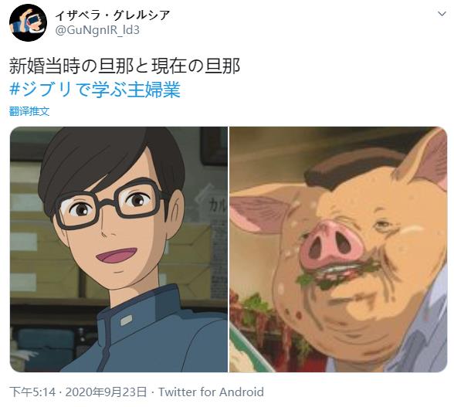The image size is (454, 407).
Task: Click the 2020年9月23日 date text
Action: (106, 392)
